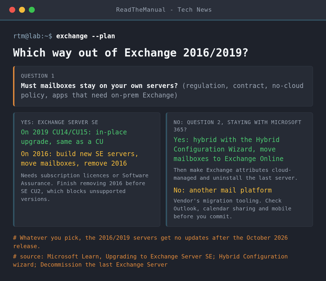Click the heading 'Which way out of Exchange 2016/2019?'

131,53
